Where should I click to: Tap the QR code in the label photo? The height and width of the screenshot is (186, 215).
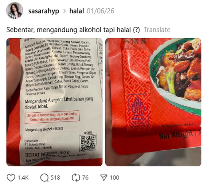click(88, 143)
